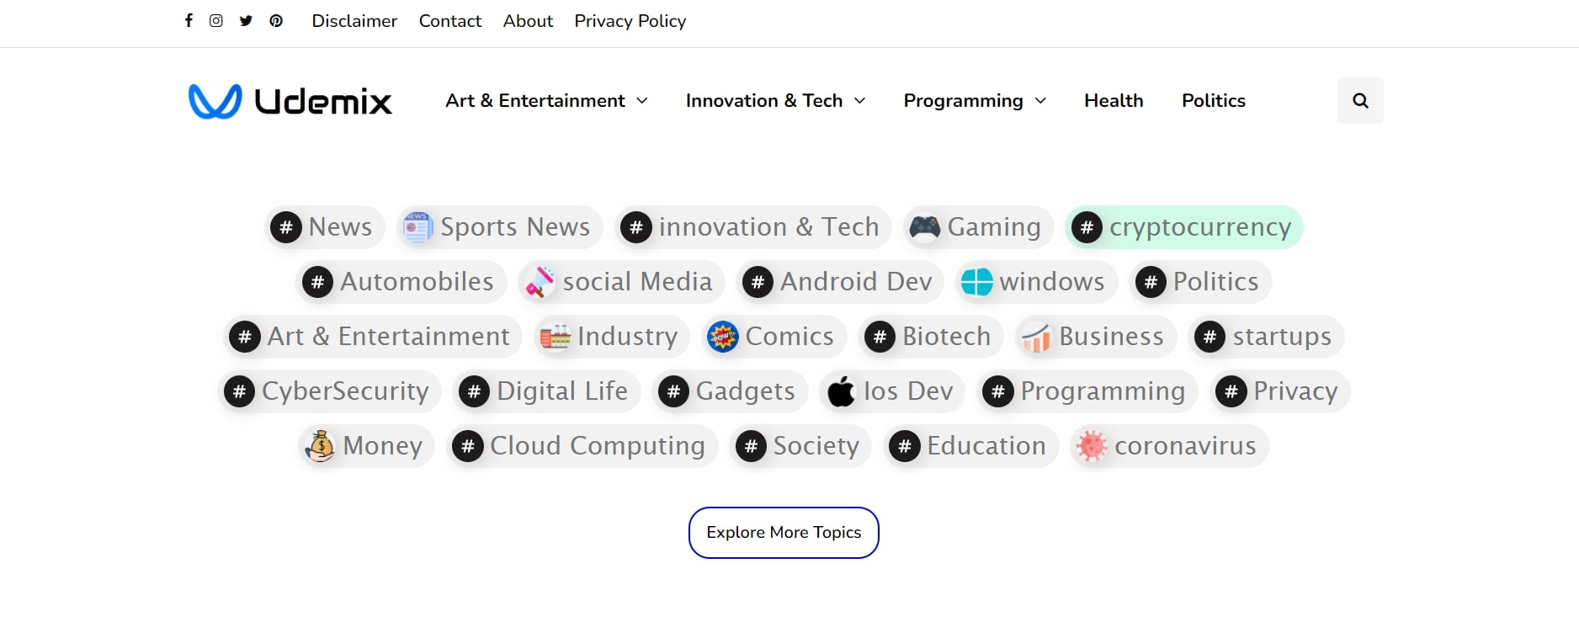
Task: Expand the Art & Entertainment menu chevron
Action: (x=642, y=101)
